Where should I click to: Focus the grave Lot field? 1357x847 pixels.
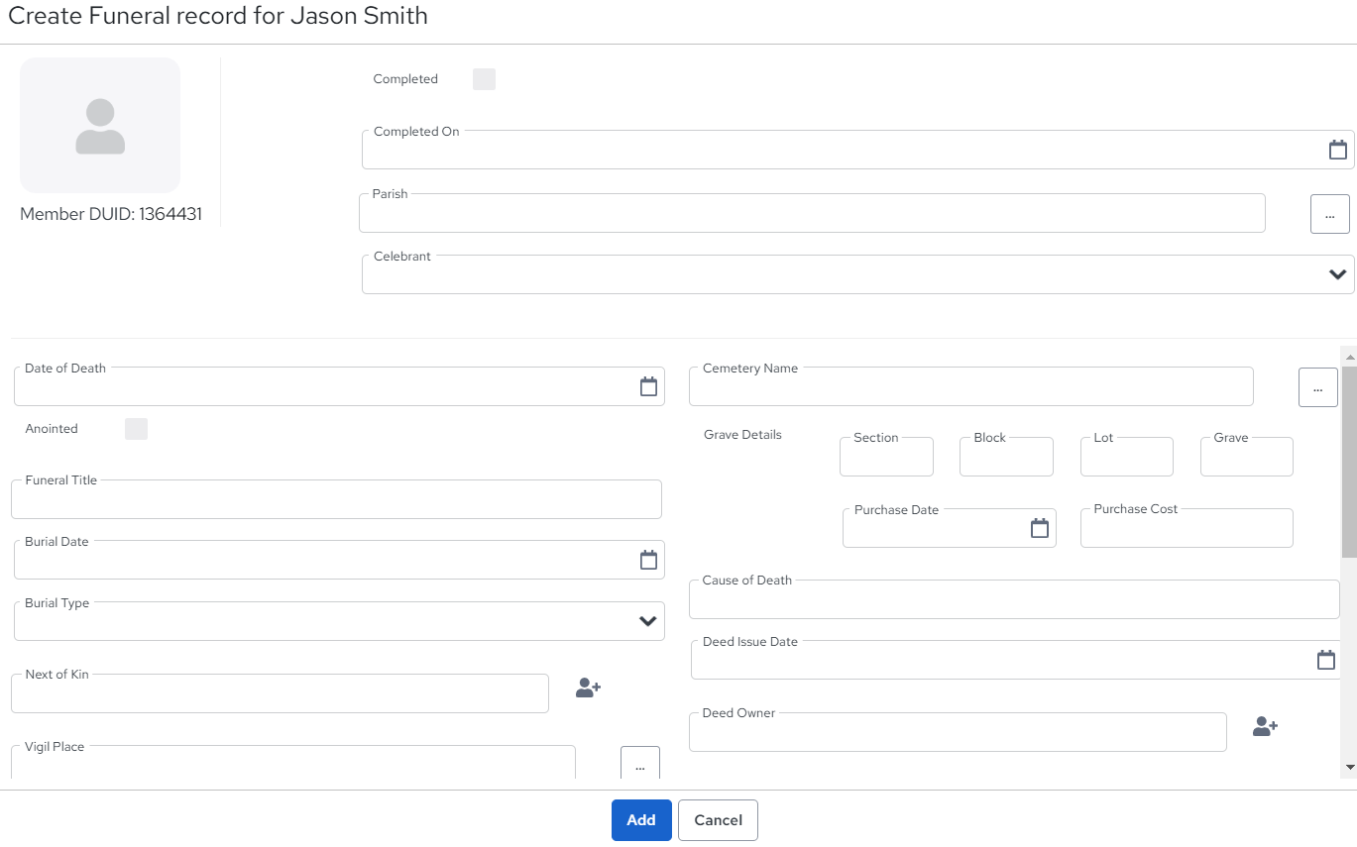point(1127,457)
